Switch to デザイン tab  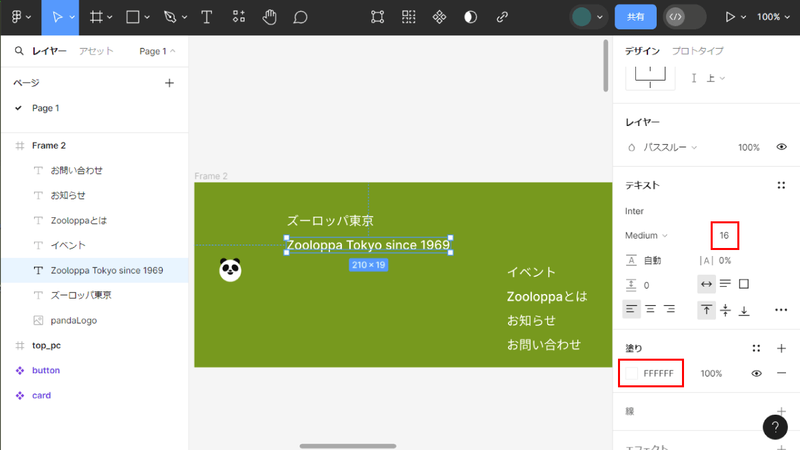643,51
